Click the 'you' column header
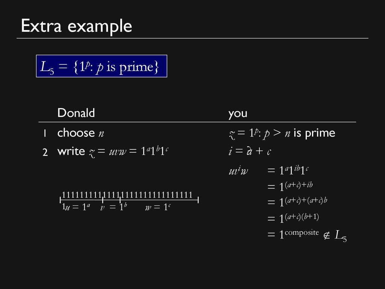This screenshot has width=385, height=289. [x=238, y=114]
